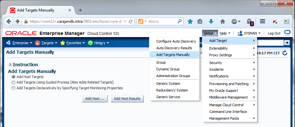Open Manage Cloud Control submenu
This screenshot has width=295, height=127.
(x=230, y=105)
